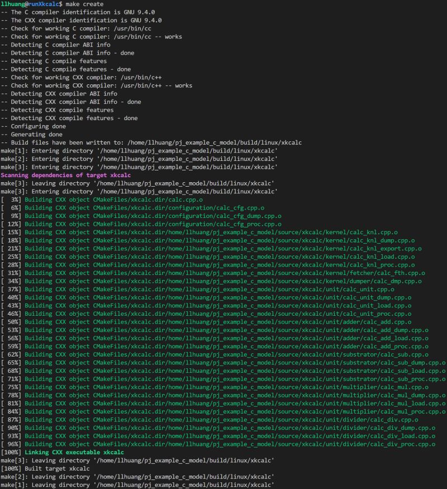Click 'Check for working C compiler: /usr/bin/cc -- works'
The image size is (447, 489).
pyautogui.click(x=91, y=36)
